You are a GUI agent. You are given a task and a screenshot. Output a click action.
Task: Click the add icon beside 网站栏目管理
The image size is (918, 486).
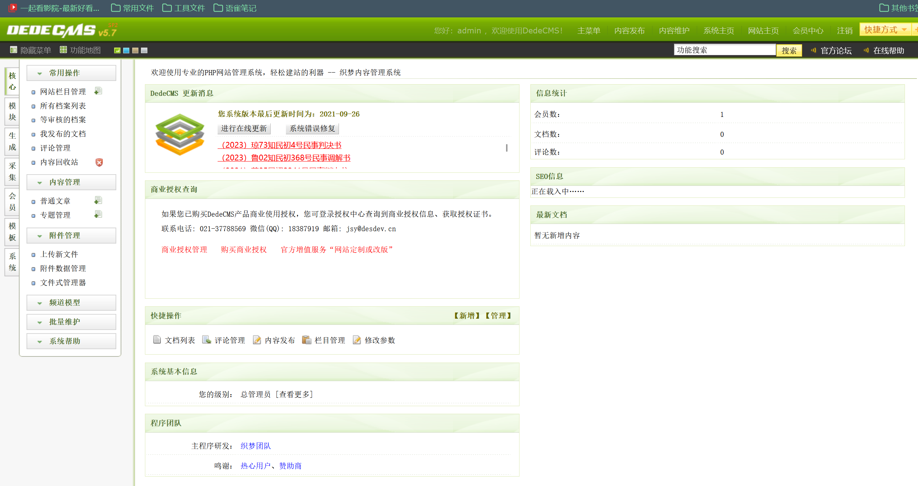tap(98, 91)
